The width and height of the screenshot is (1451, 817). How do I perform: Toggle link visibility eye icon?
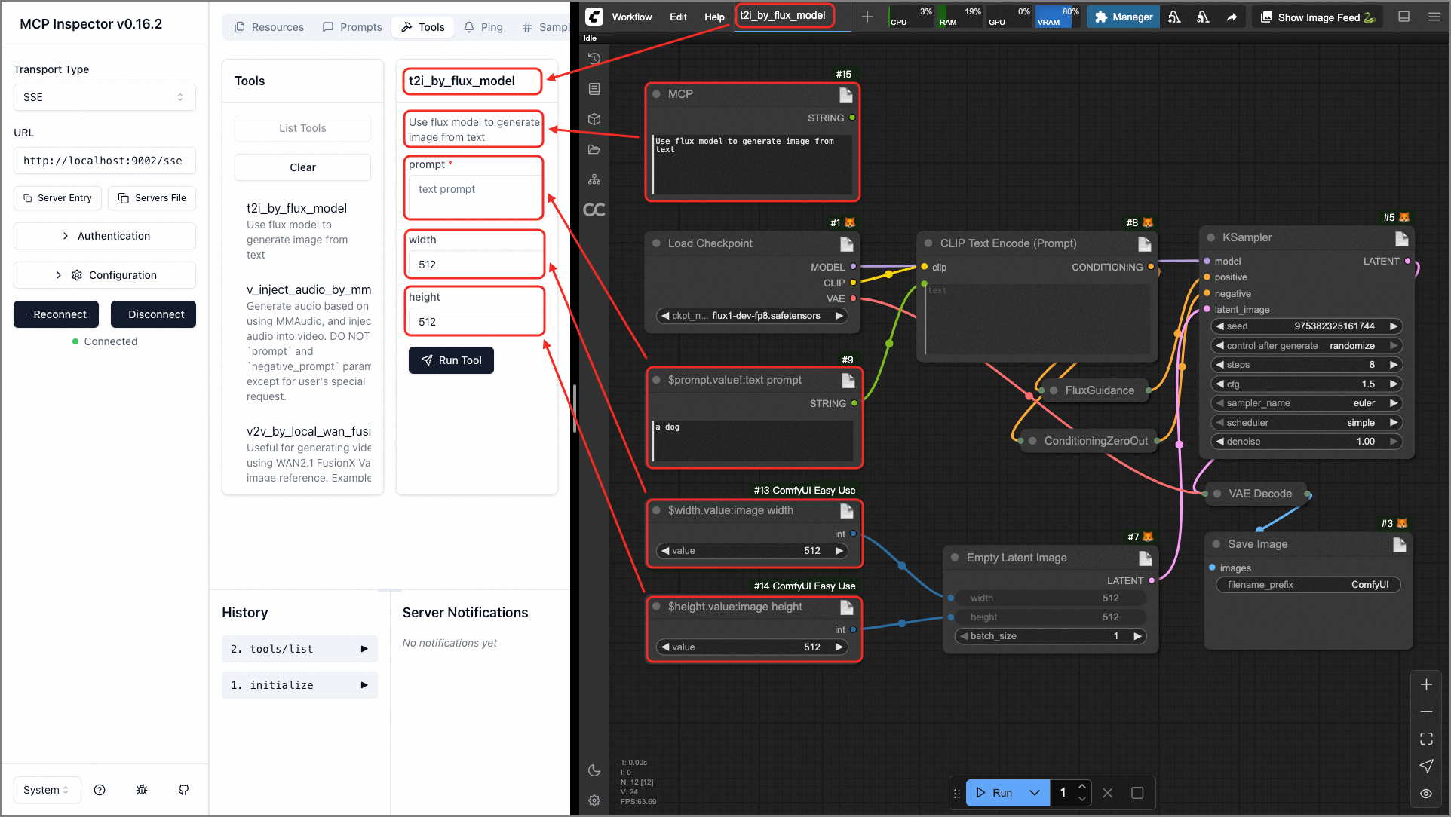pos(1426,793)
